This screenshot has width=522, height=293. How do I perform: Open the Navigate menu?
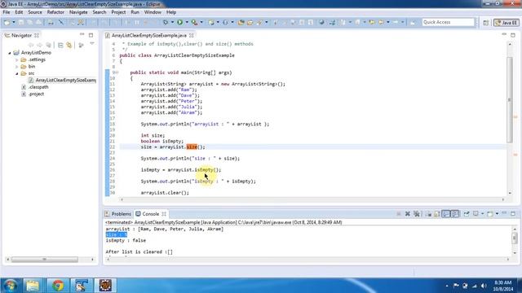[x=78, y=12]
